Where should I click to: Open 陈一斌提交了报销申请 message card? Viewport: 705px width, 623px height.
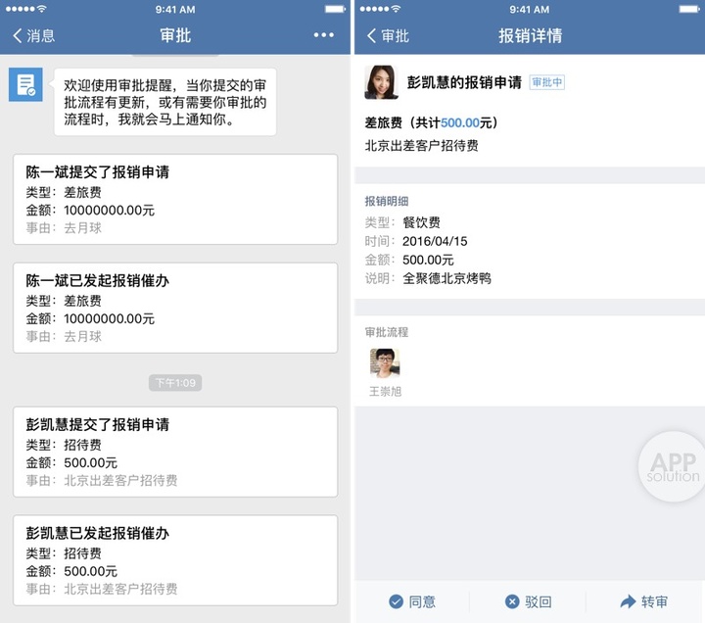[x=175, y=200]
